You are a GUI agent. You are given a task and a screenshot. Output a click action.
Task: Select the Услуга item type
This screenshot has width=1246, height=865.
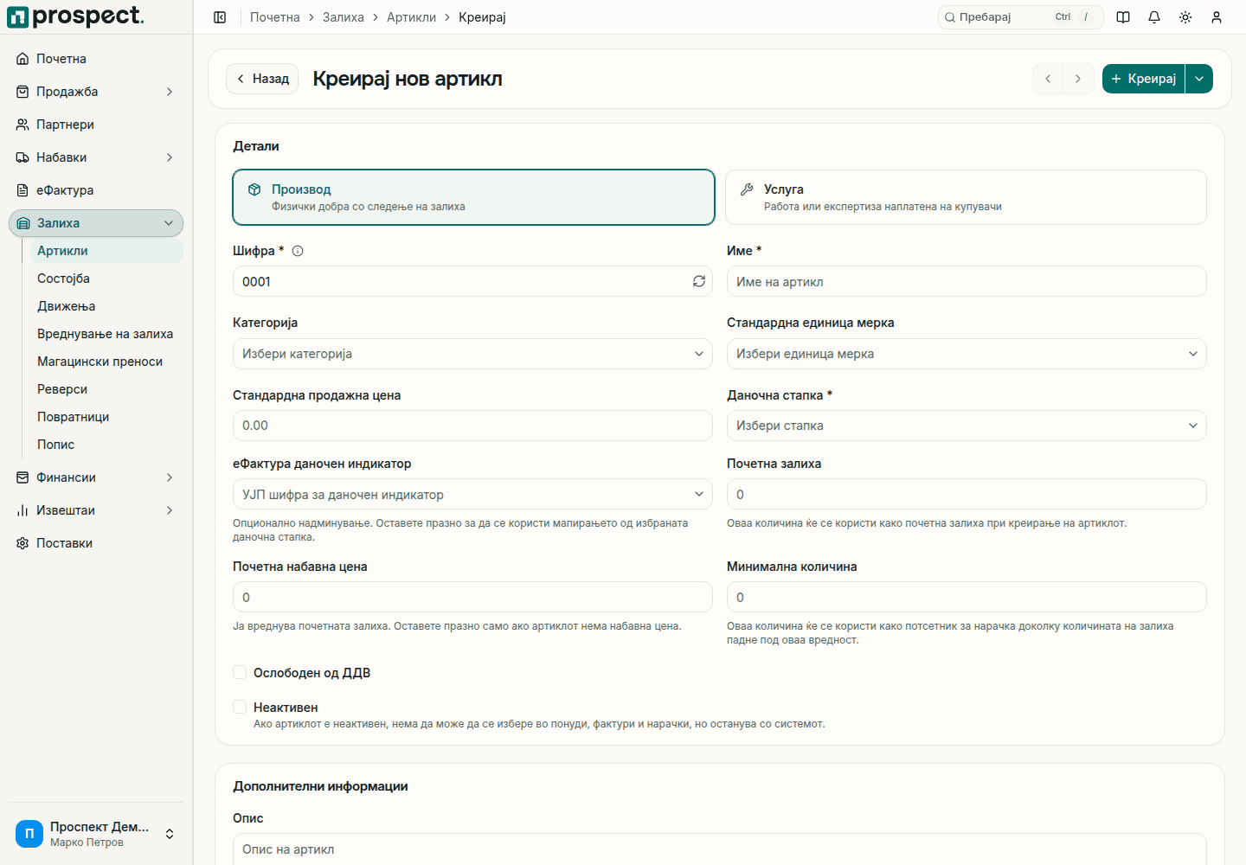[966, 197]
